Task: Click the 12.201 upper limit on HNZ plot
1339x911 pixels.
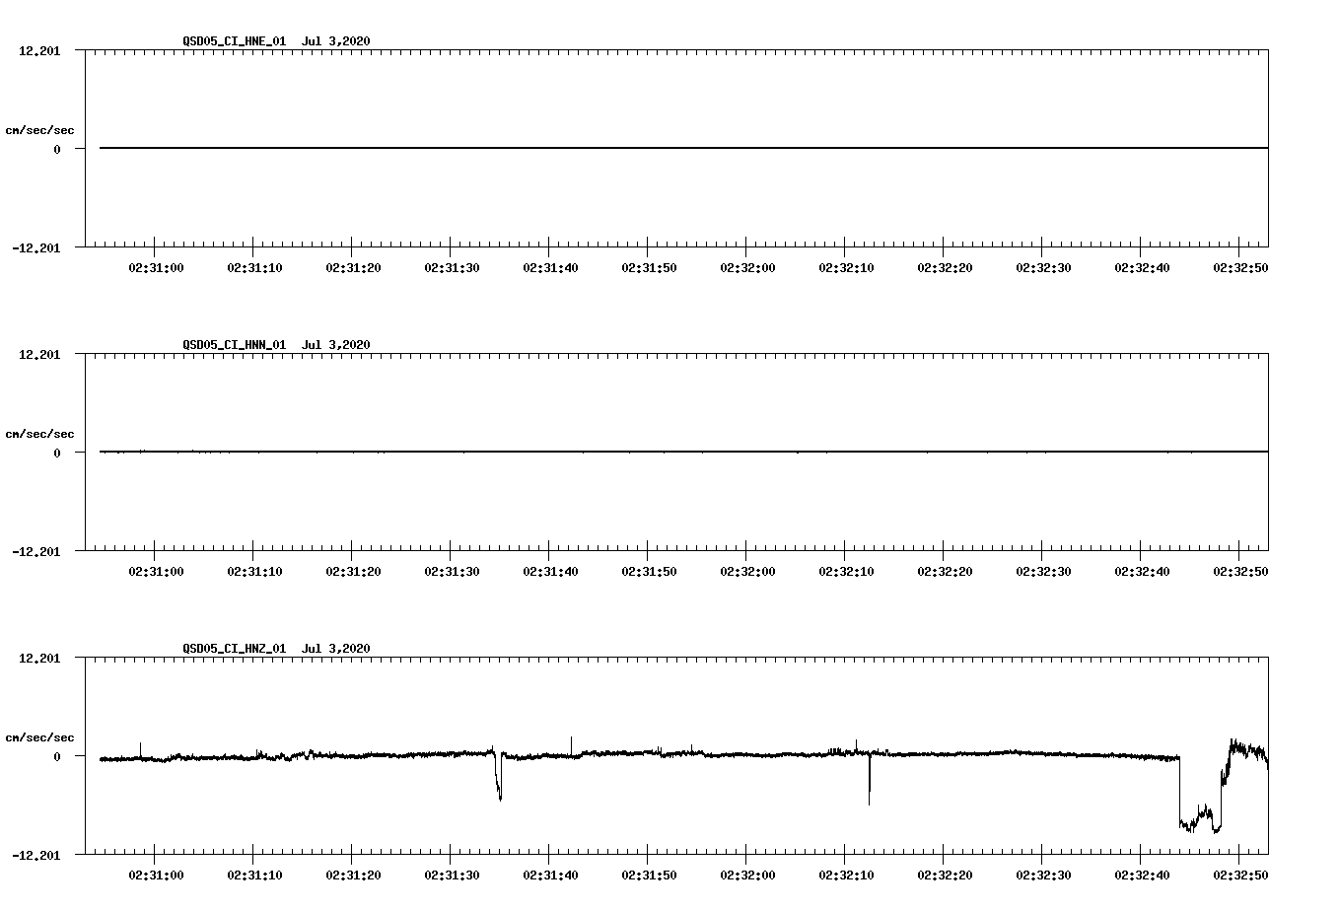Action: pos(39,658)
